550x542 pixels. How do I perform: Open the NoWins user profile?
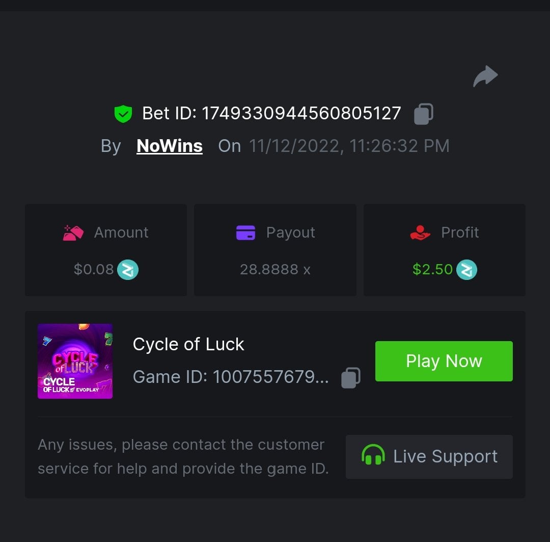tap(170, 146)
